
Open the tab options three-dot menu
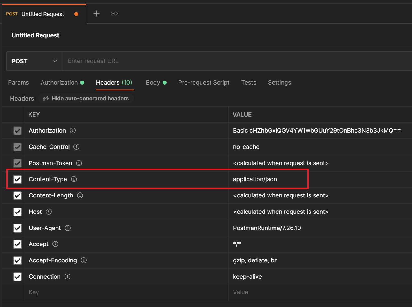(x=114, y=14)
